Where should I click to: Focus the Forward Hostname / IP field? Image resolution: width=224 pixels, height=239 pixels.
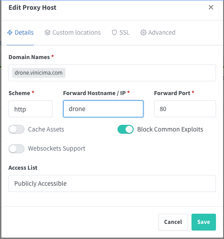103,109
